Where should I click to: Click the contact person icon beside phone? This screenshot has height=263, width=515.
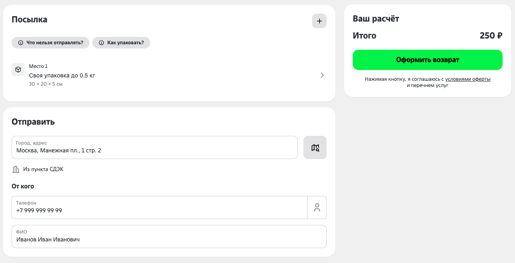317,208
